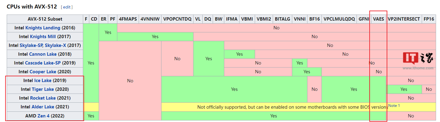Open the Cannon Lake link
Viewport: 440px width, 122px height.
(x=43, y=54)
